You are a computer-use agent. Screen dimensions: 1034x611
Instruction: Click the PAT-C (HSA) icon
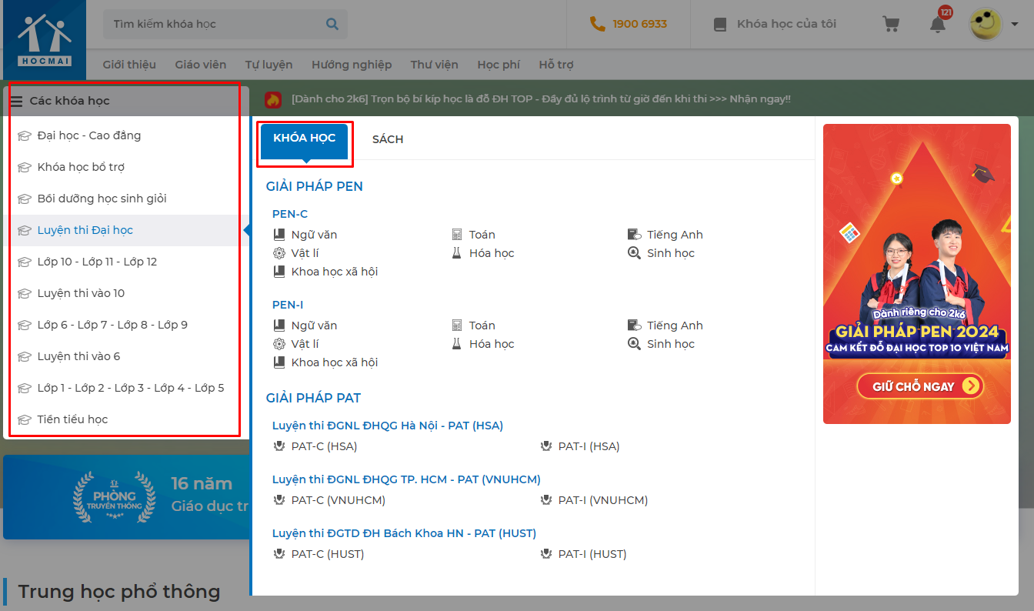279,446
